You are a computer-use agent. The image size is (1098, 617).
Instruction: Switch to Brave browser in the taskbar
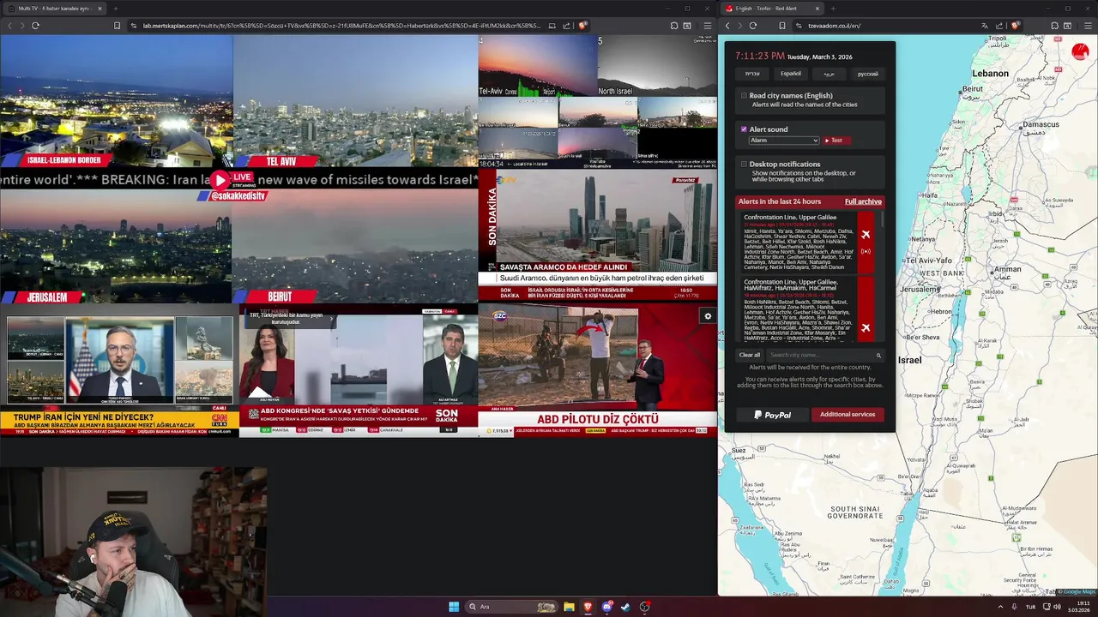pos(588,607)
